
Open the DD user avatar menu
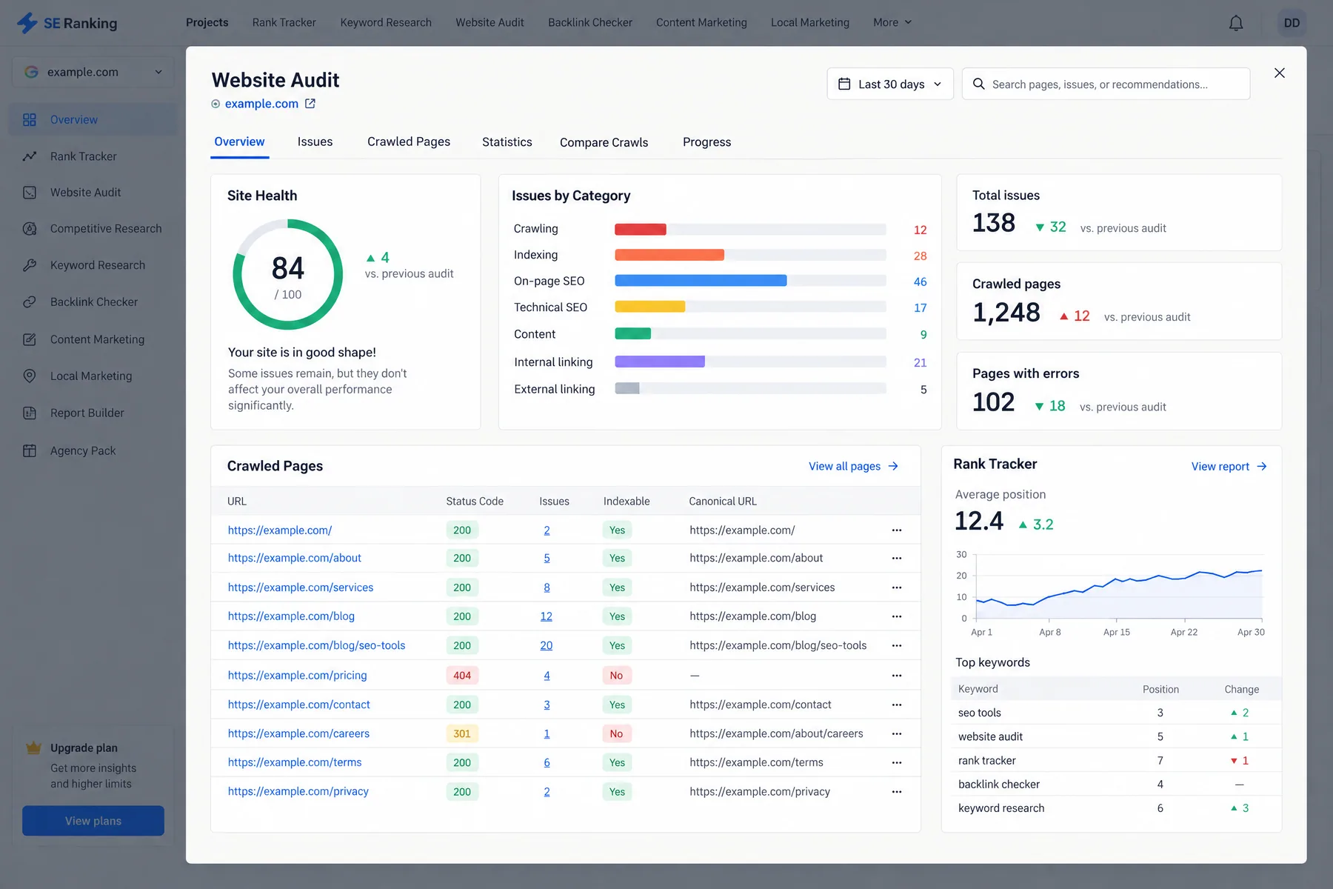(1292, 23)
